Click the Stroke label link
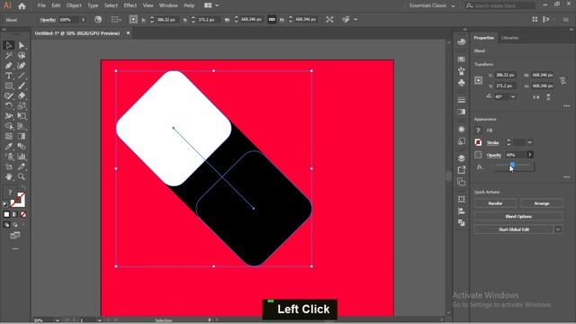 [x=492, y=142]
